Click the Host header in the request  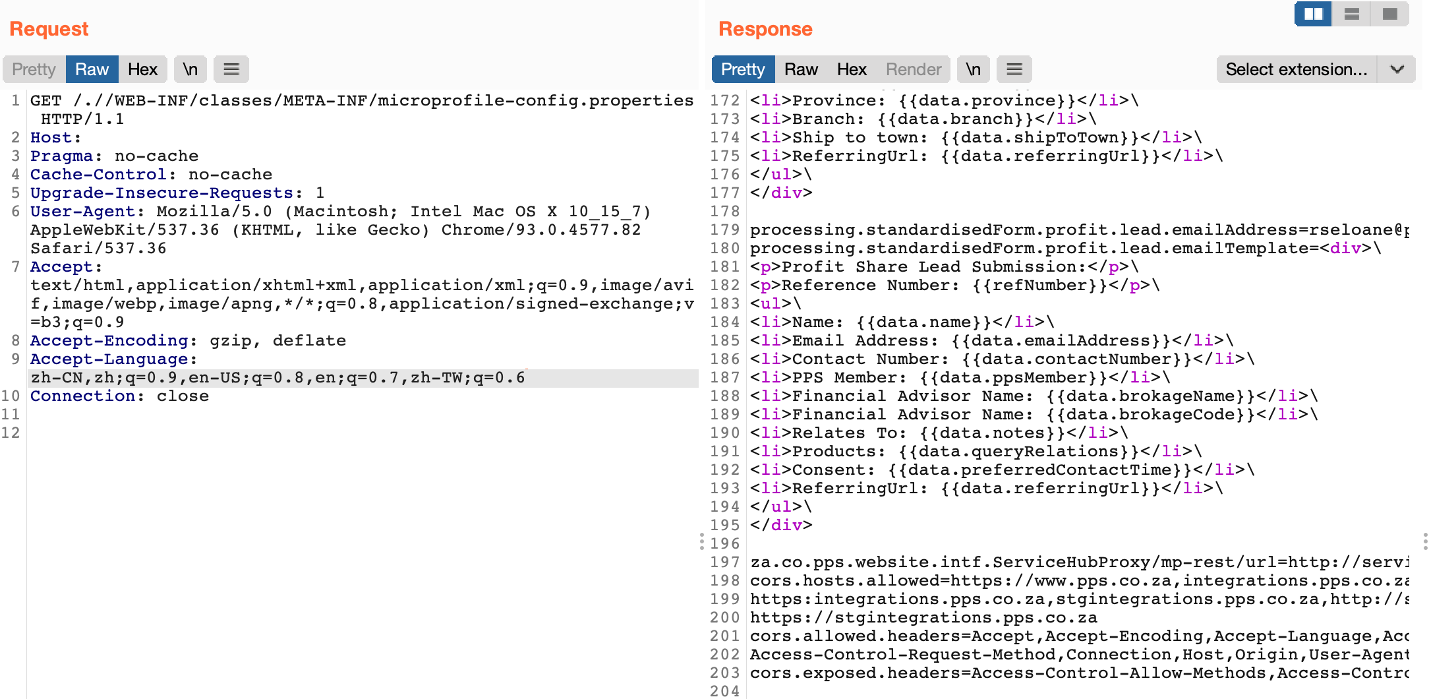point(55,137)
